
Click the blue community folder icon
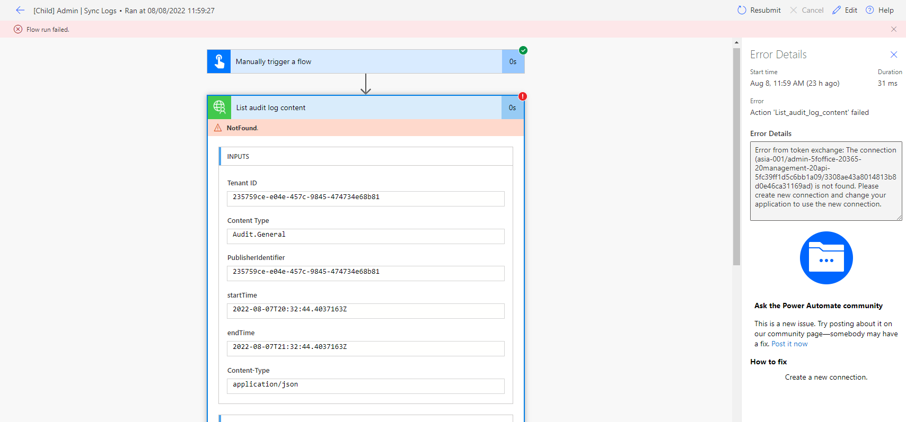[826, 258]
